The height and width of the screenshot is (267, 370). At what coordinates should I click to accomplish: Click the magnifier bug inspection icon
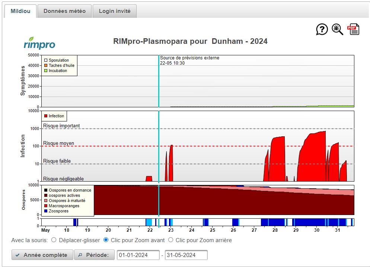pyautogui.click(x=338, y=29)
